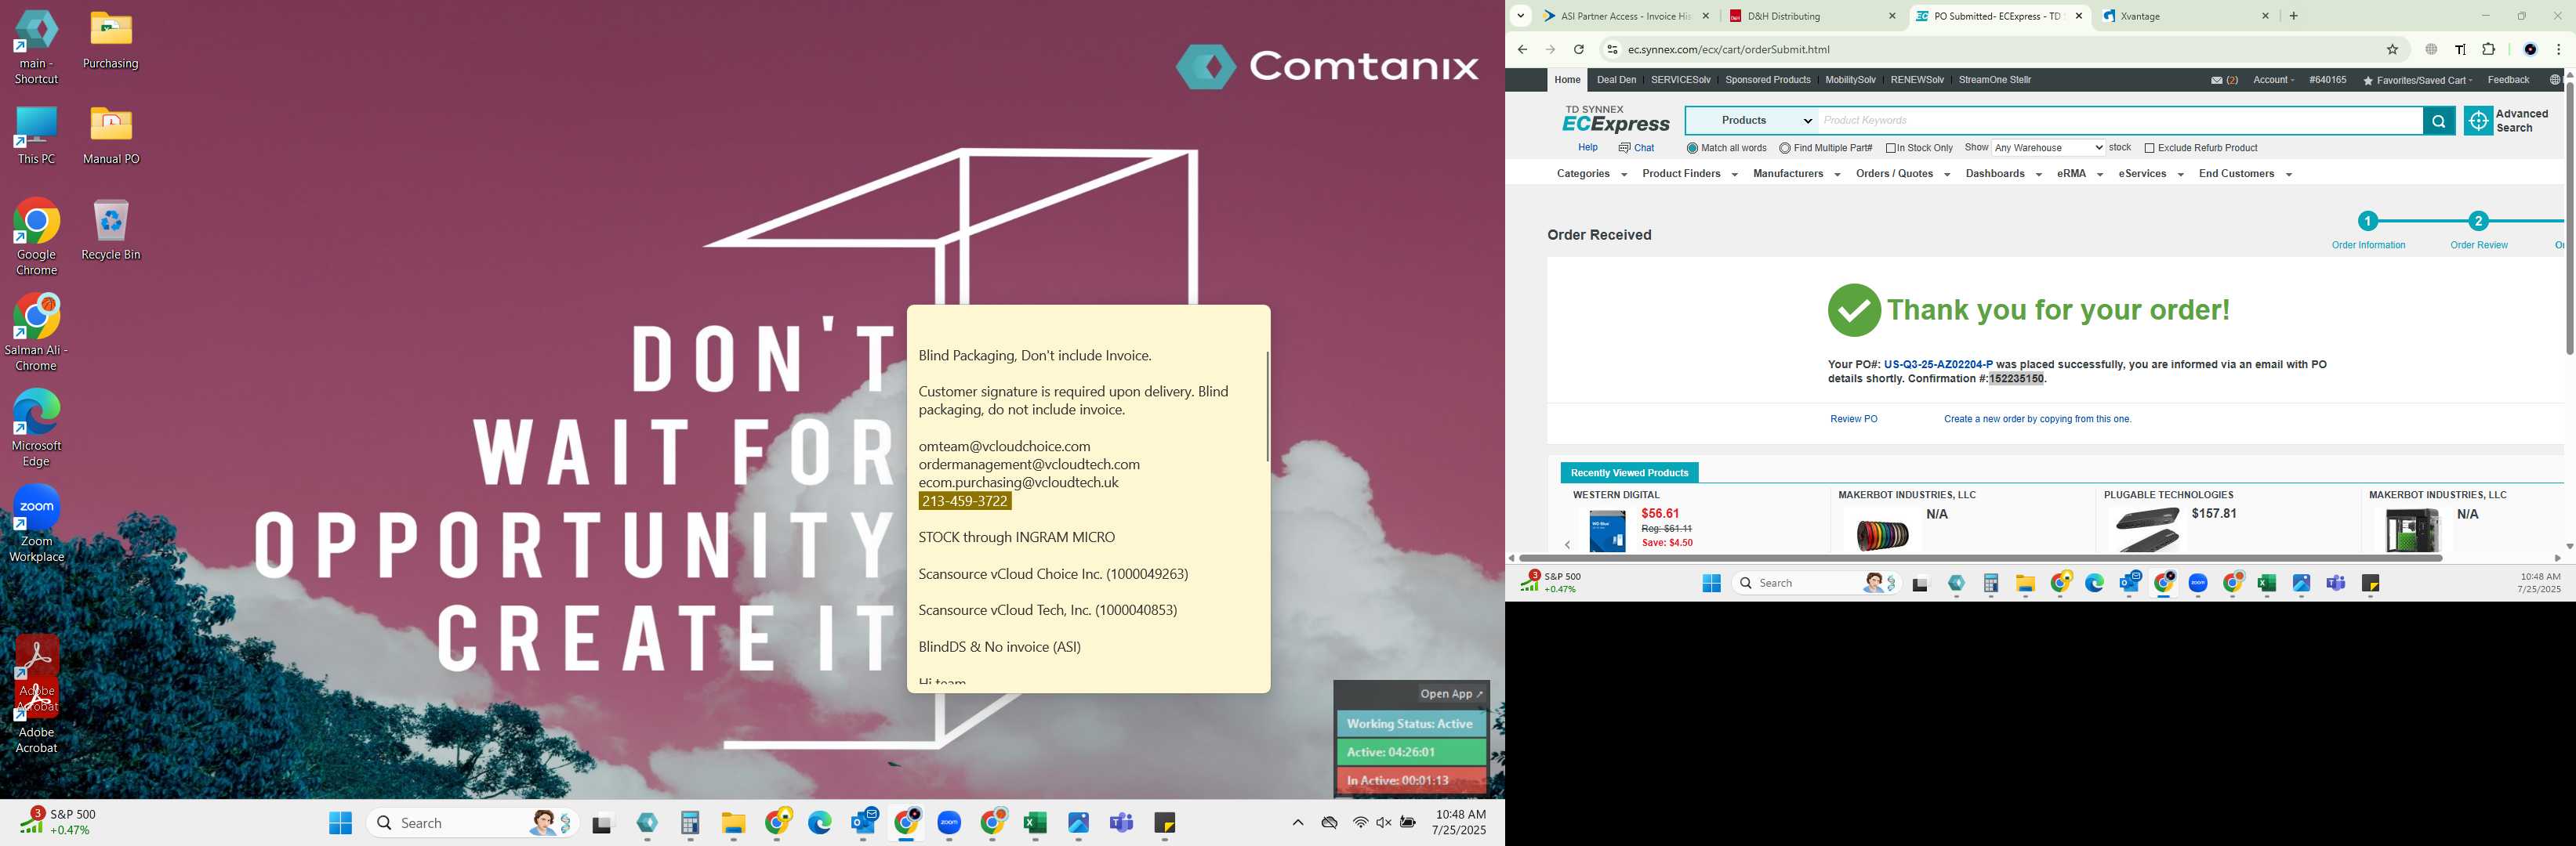2576x846 pixels.
Task: Select the Match all words radio button
Action: (1692, 148)
